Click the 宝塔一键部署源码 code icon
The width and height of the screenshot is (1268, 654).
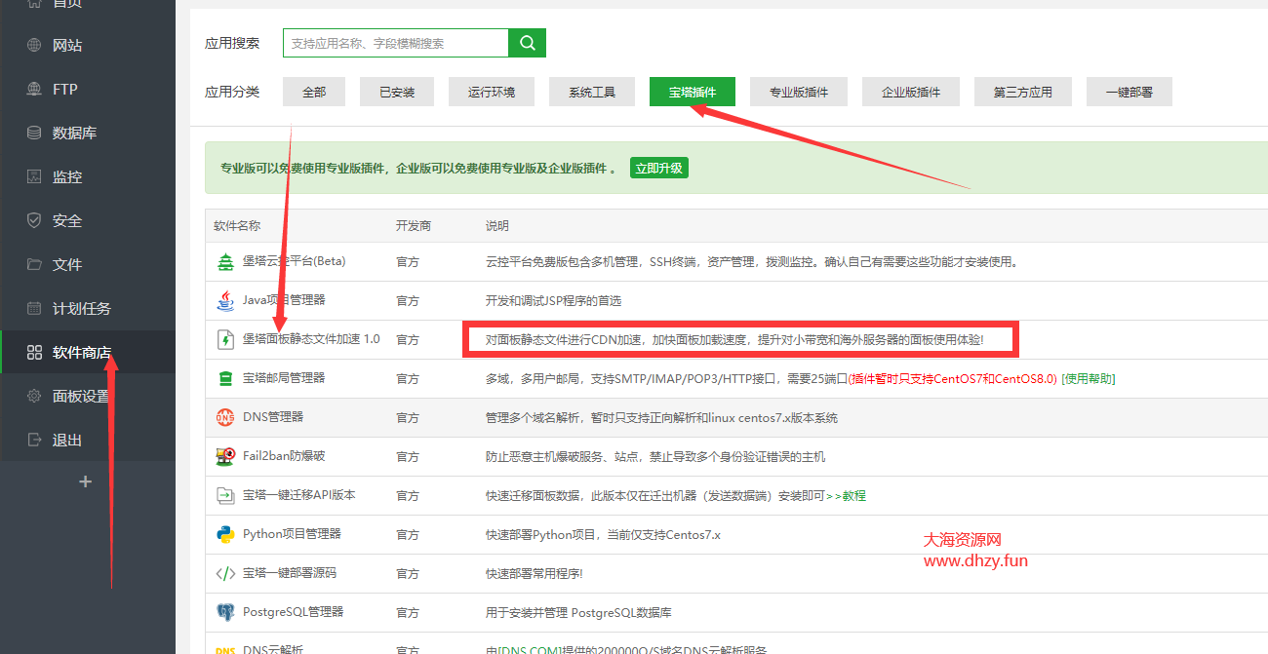pyautogui.click(x=225, y=573)
